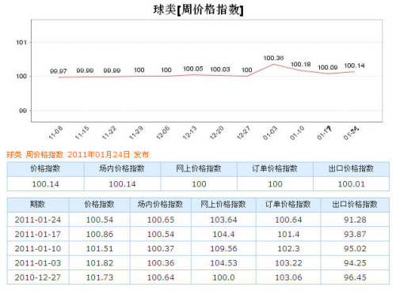
Task: Click the 91.28 export price index cell
Action: (355, 220)
